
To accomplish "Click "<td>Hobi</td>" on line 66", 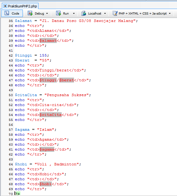I will [x=46, y=174].
